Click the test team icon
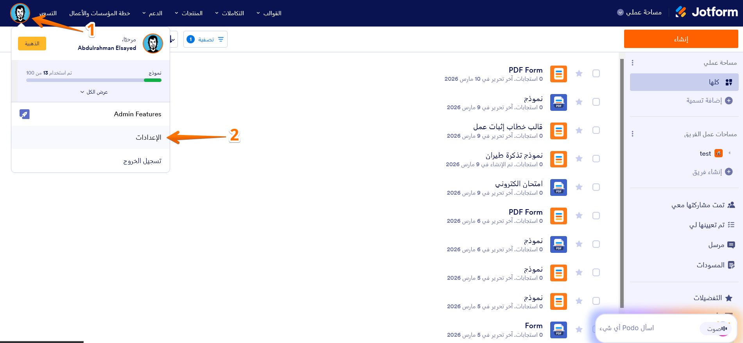This screenshot has width=743, height=343. pos(718,153)
